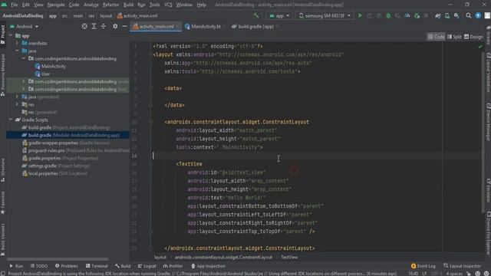Toggle the Build Variants side panel
Screen dimensions: 491x276
(3, 239)
